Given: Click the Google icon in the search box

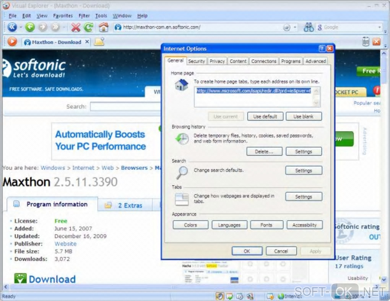Looking at the screenshot, I should point(320,28).
